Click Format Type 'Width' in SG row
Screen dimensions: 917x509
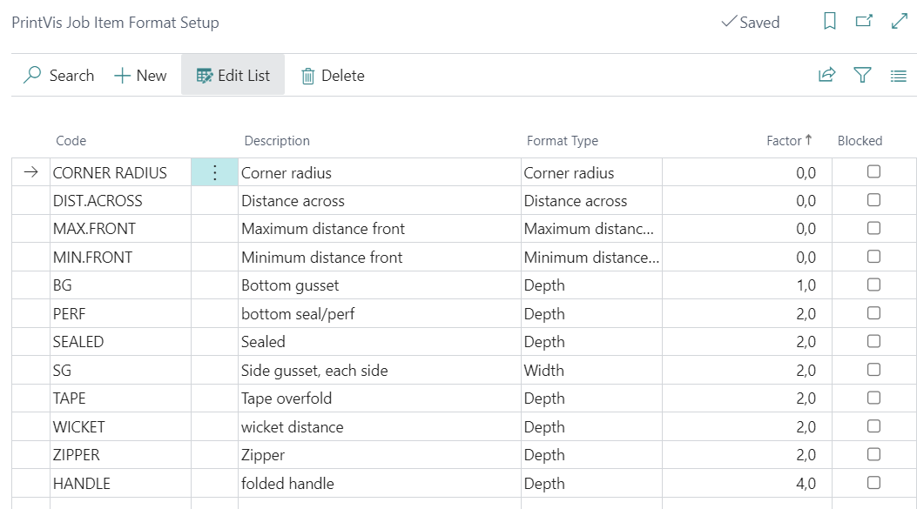point(544,371)
